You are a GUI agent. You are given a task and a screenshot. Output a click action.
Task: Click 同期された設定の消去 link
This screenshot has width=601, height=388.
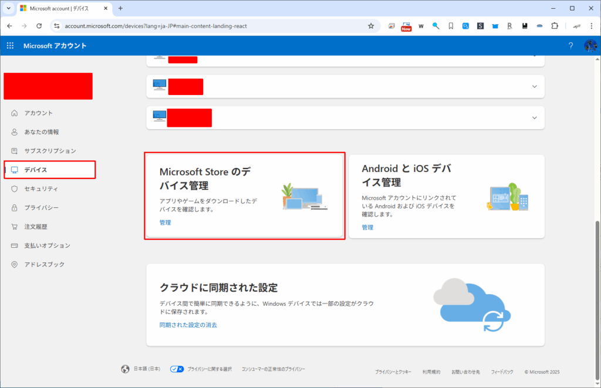click(188, 325)
